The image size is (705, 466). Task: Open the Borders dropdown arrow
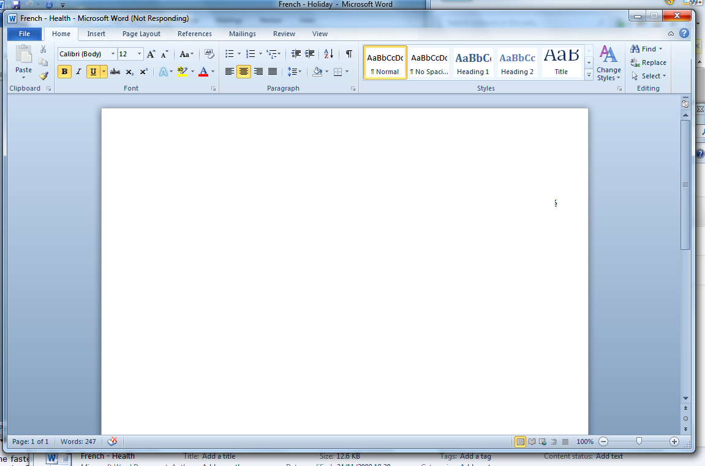click(x=347, y=72)
